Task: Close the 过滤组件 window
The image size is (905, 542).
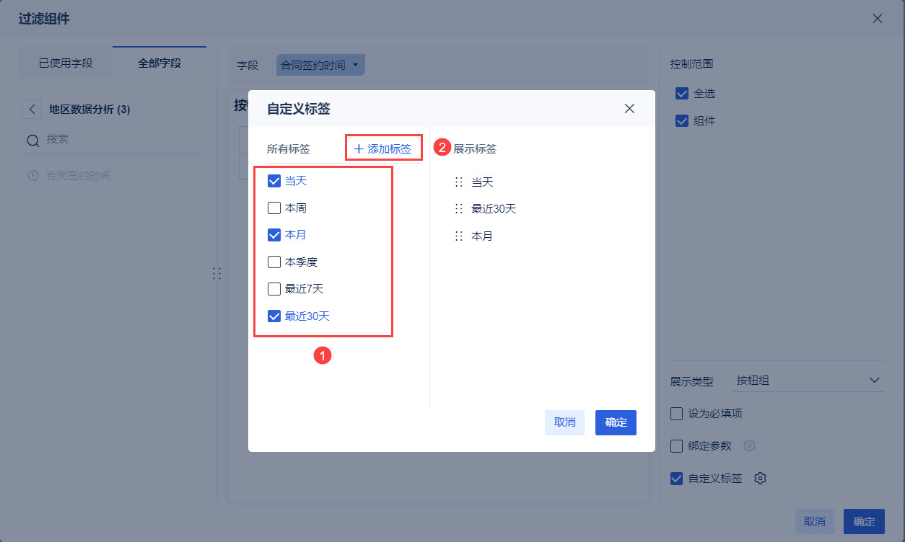Action: coord(878,19)
